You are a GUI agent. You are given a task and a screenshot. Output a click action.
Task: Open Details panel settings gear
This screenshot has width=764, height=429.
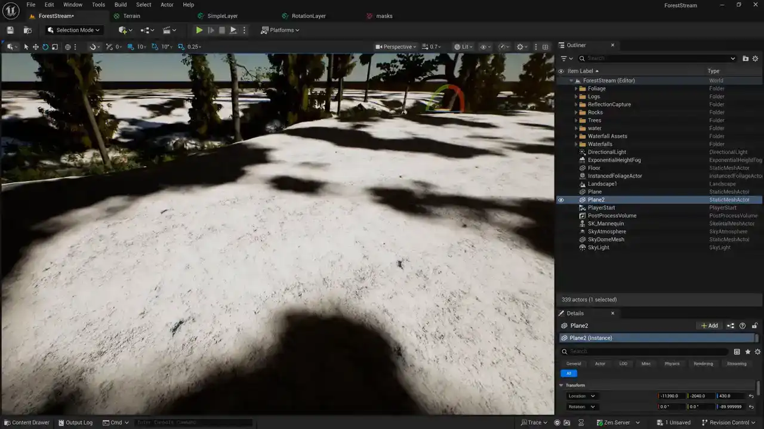pyautogui.click(x=757, y=352)
